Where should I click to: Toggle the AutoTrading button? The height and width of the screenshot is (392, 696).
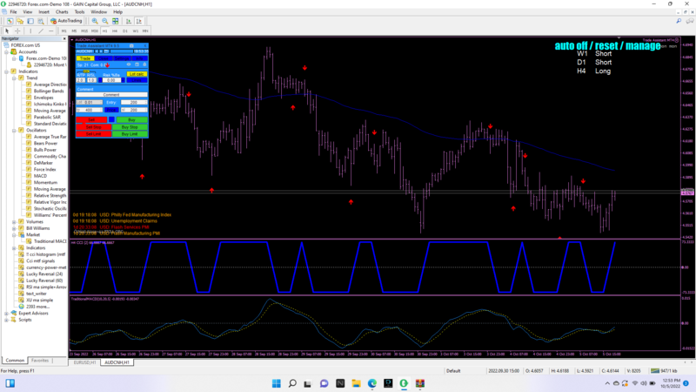66,21
